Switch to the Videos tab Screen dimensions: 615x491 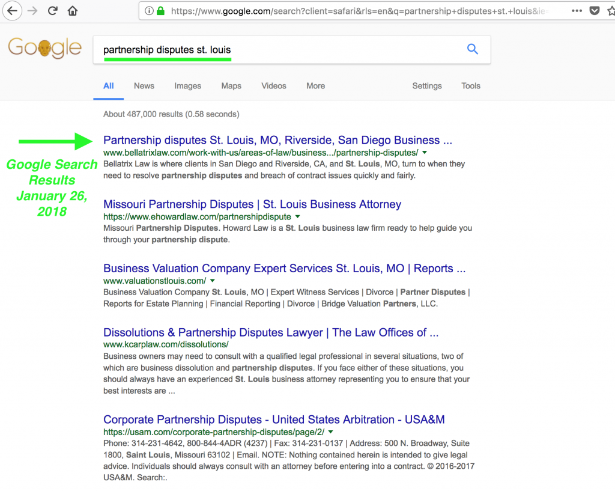coord(274,86)
